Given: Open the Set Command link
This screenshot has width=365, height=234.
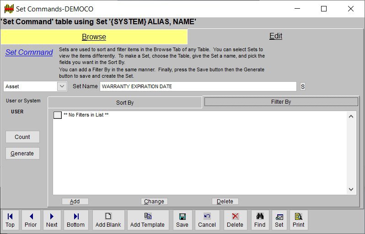Looking at the screenshot, I should (x=29, y=52).
